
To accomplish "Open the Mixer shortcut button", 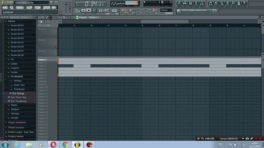I will (202, 3).
